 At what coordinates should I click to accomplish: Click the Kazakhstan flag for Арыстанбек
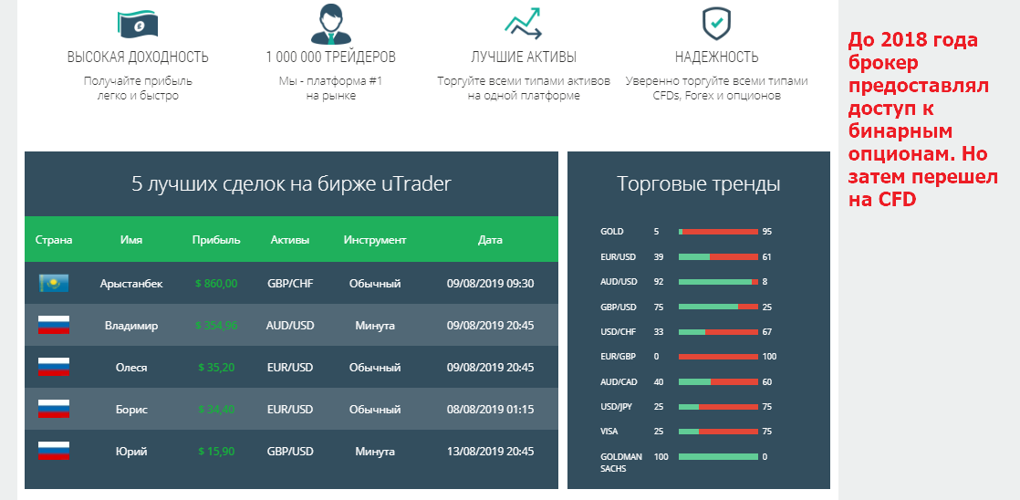click(53, 283)
